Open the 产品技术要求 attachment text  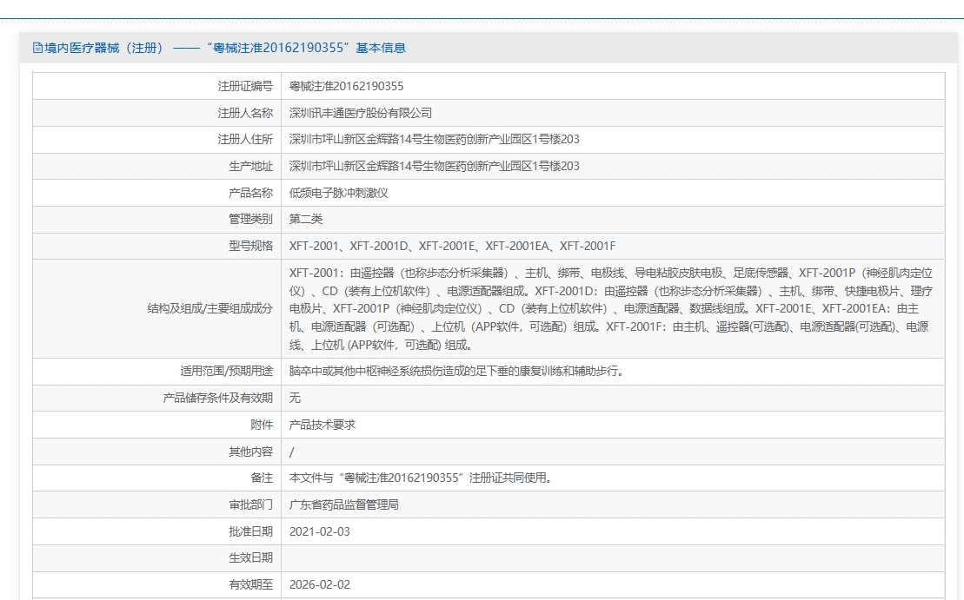tap(322, 425)
